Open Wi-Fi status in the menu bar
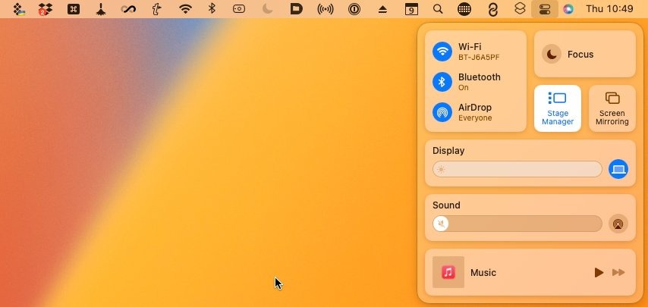Viewport: 648px width, 307px height. click(x=186, y=8)
